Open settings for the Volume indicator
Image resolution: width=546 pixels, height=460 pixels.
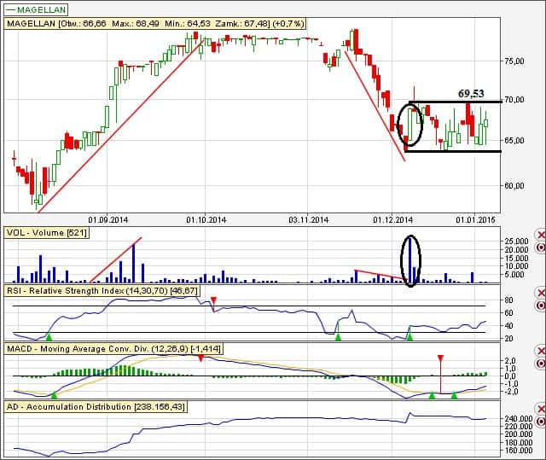[541, 248]
